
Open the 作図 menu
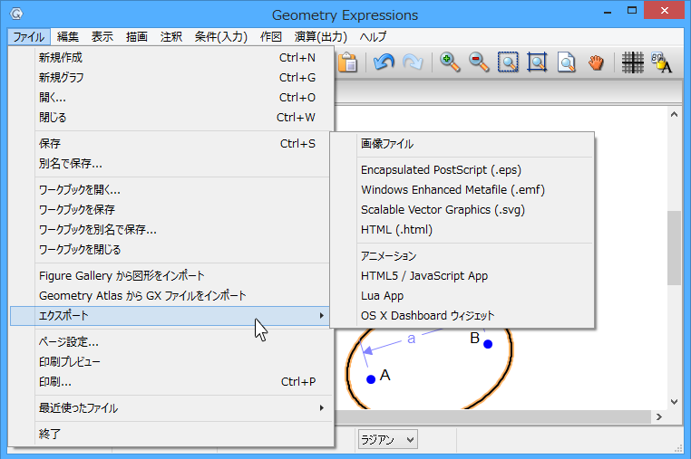[270, 36]
